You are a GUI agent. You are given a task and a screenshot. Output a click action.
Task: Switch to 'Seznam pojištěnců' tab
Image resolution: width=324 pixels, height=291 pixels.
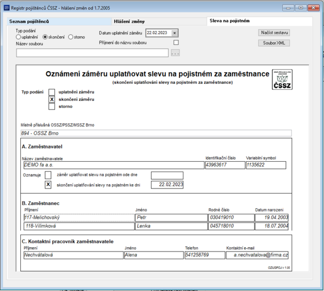click(x=59, y=21)
